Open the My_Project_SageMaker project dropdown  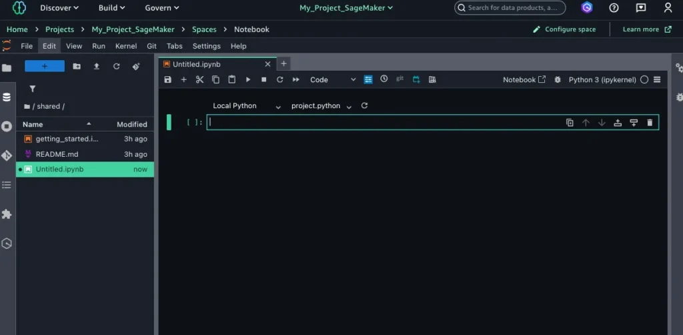[346, 8]
